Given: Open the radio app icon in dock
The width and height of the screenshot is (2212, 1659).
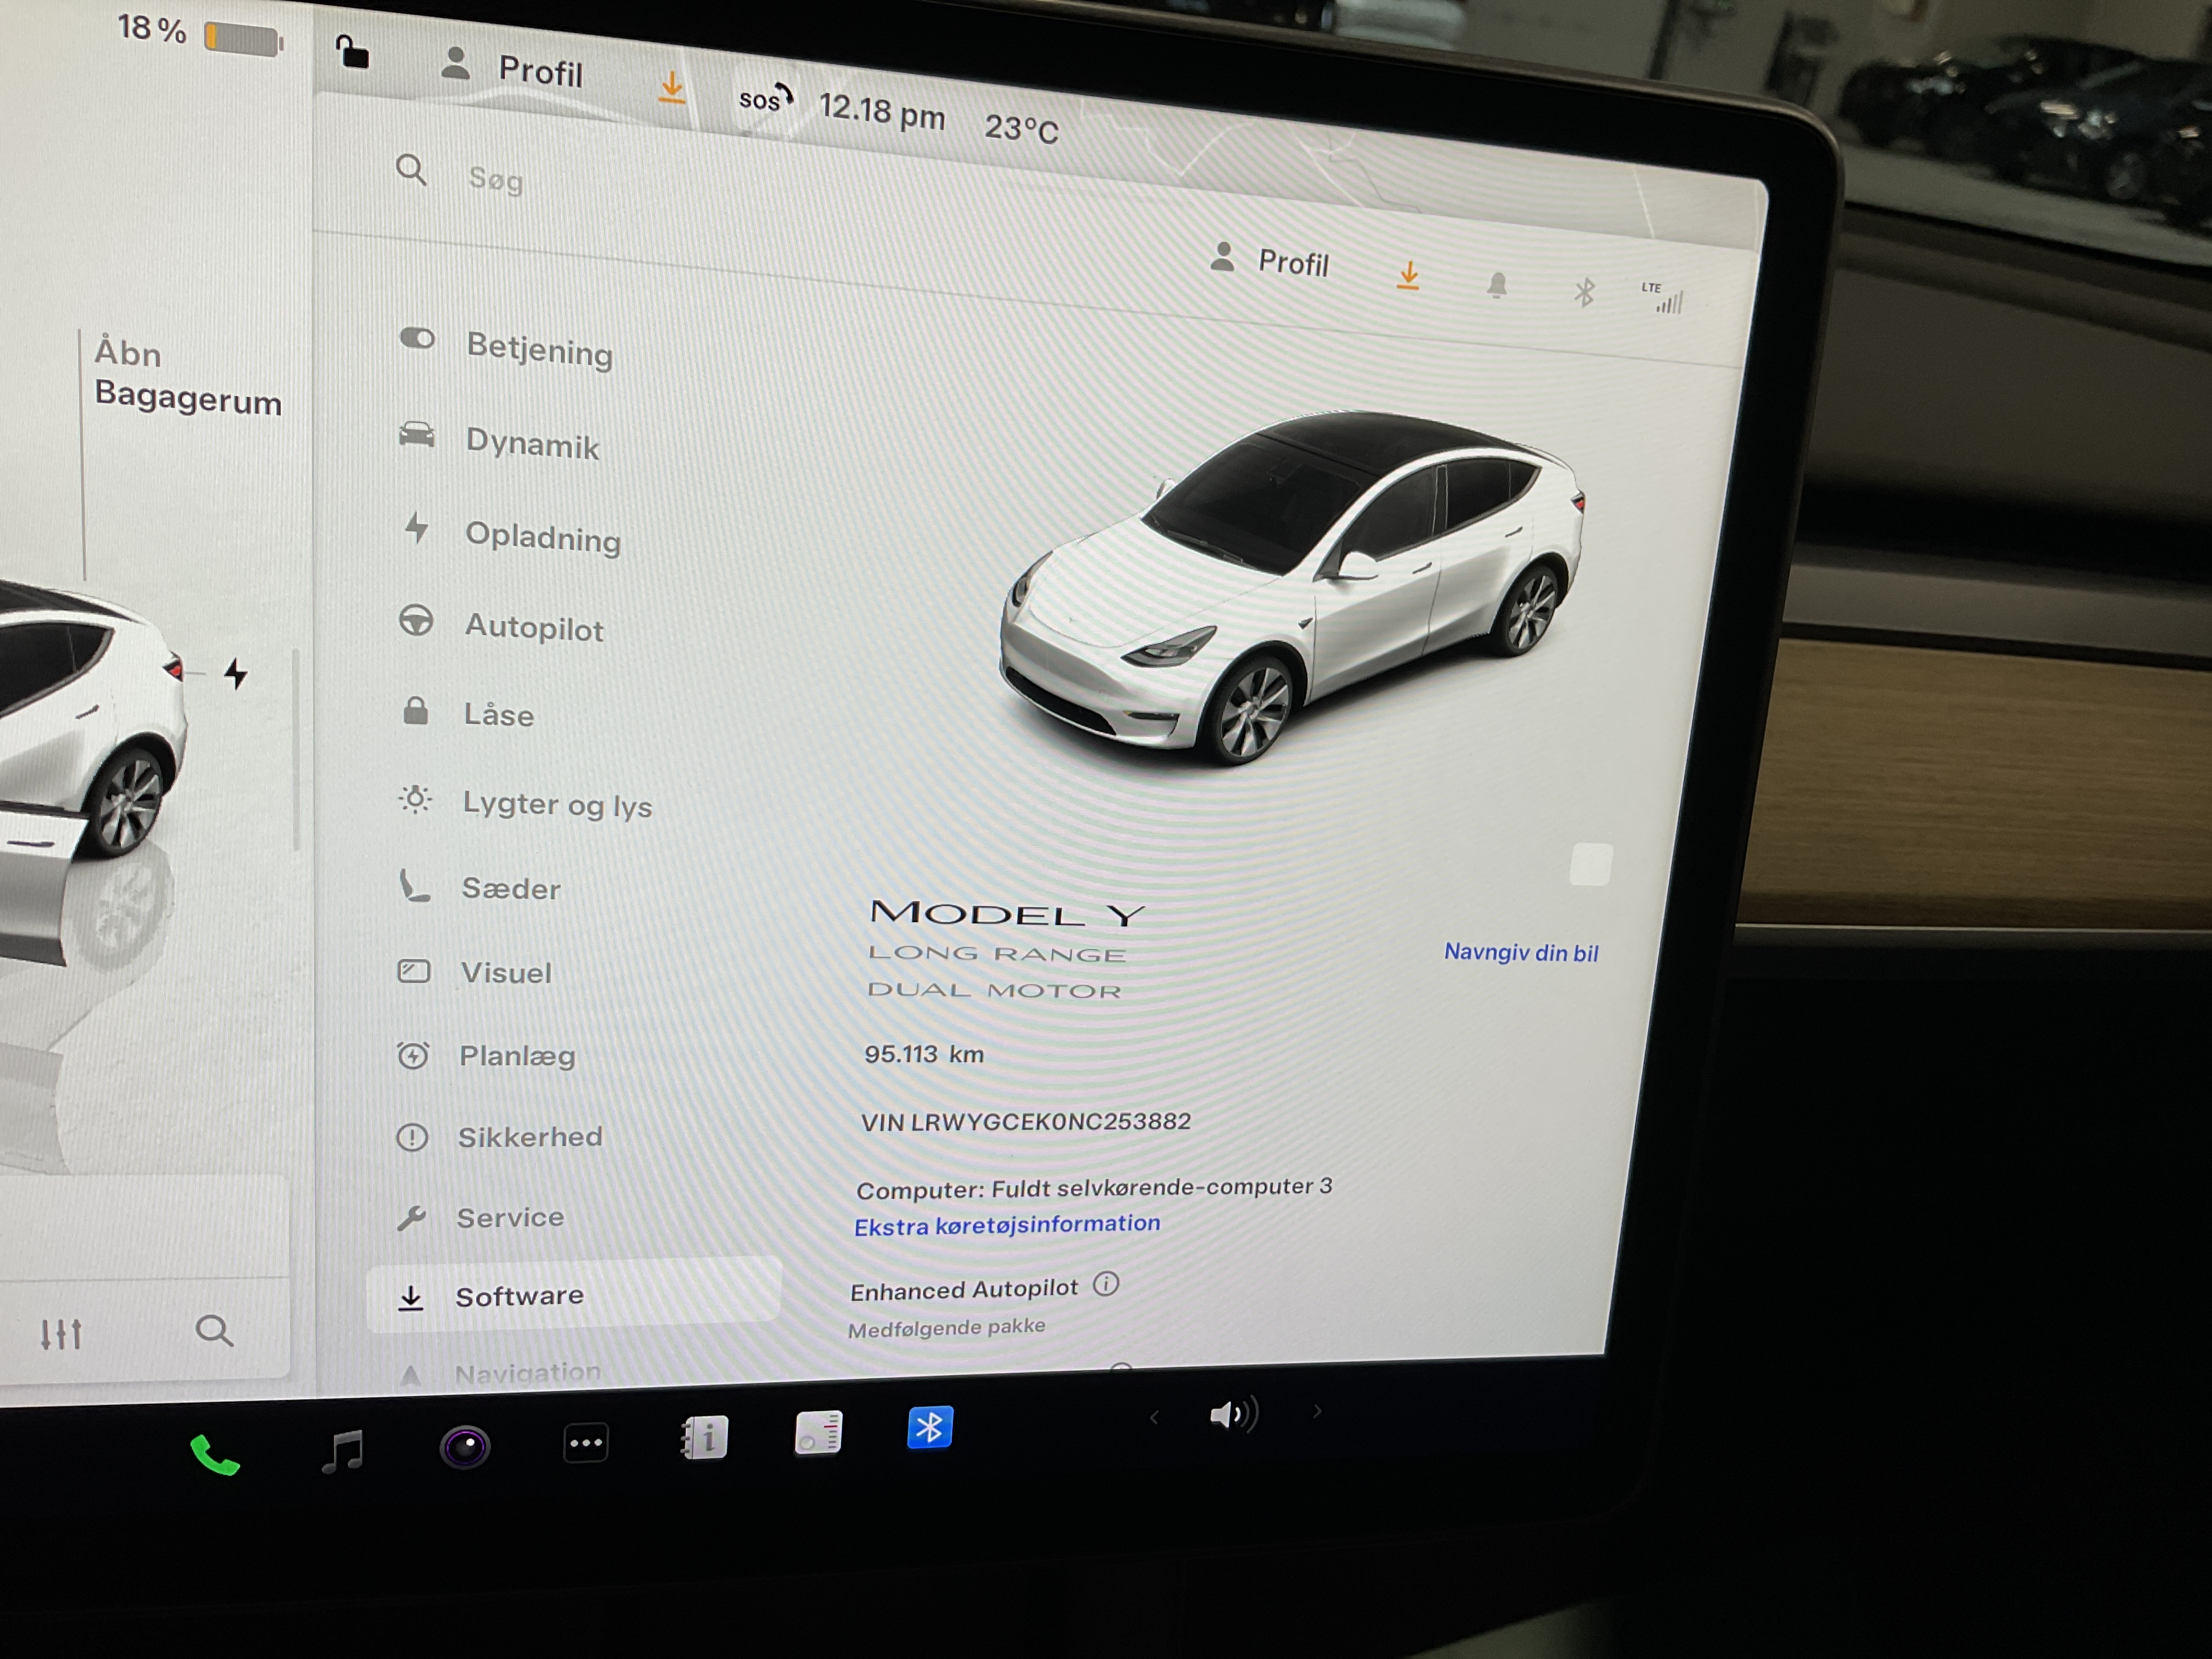Looking at the screenshot, I should click(x=818, y=1433).
